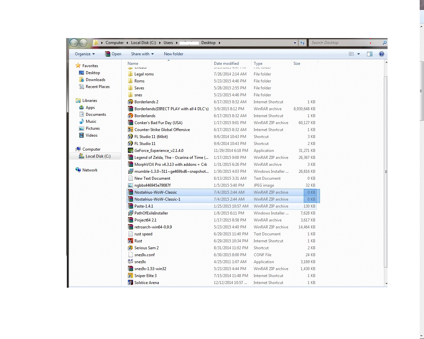The width and height of the screenshot is (424, 339).
Task: Open the Pictures library icon
Action: coord(81,128)
